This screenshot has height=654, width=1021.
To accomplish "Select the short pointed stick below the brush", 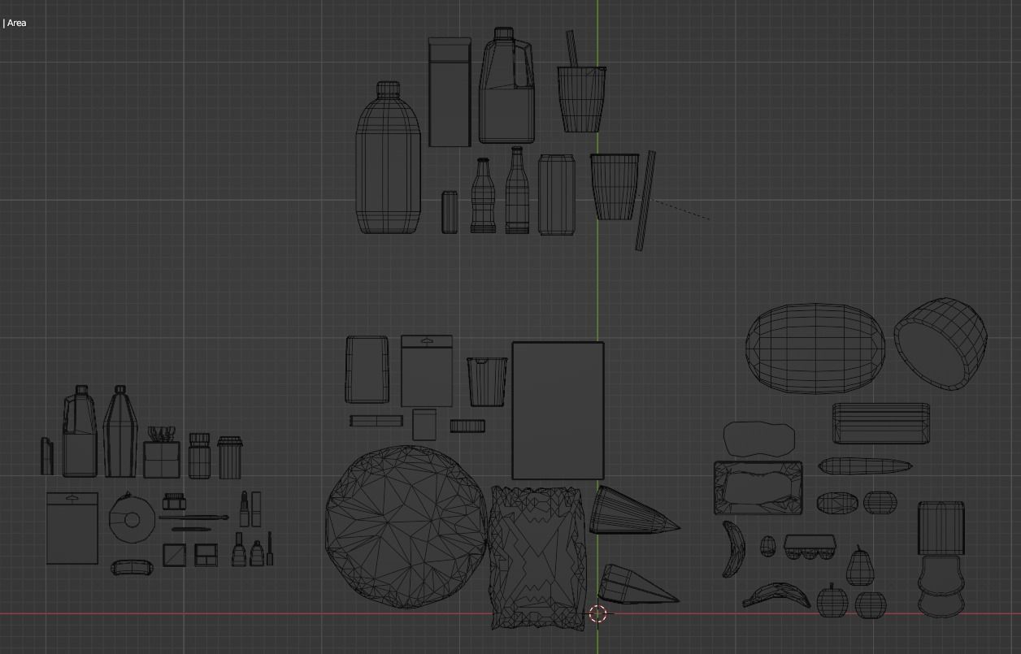I will tap(193, 530).
